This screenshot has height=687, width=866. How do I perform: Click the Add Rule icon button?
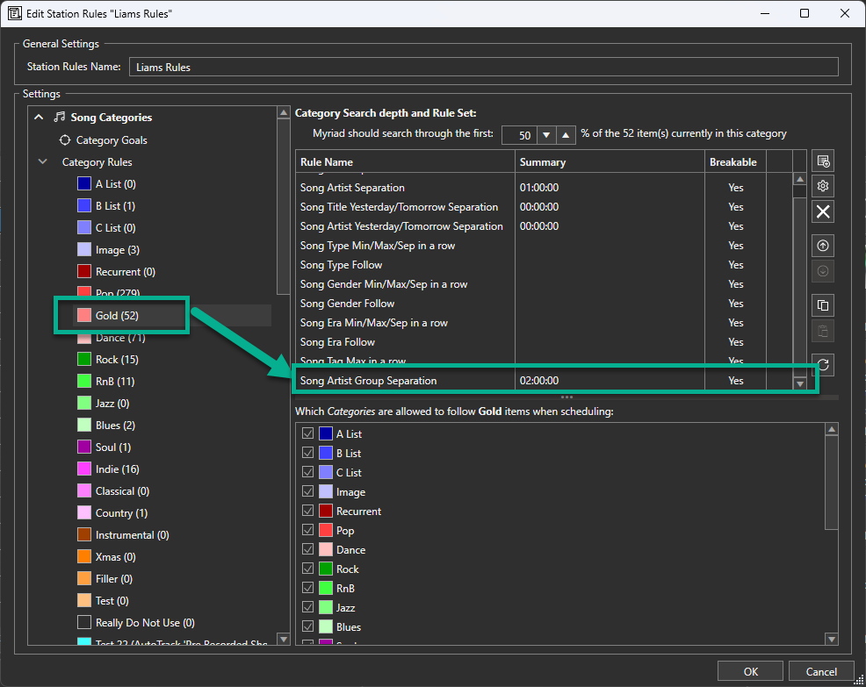pyautogui.click(x=823, y=161)
